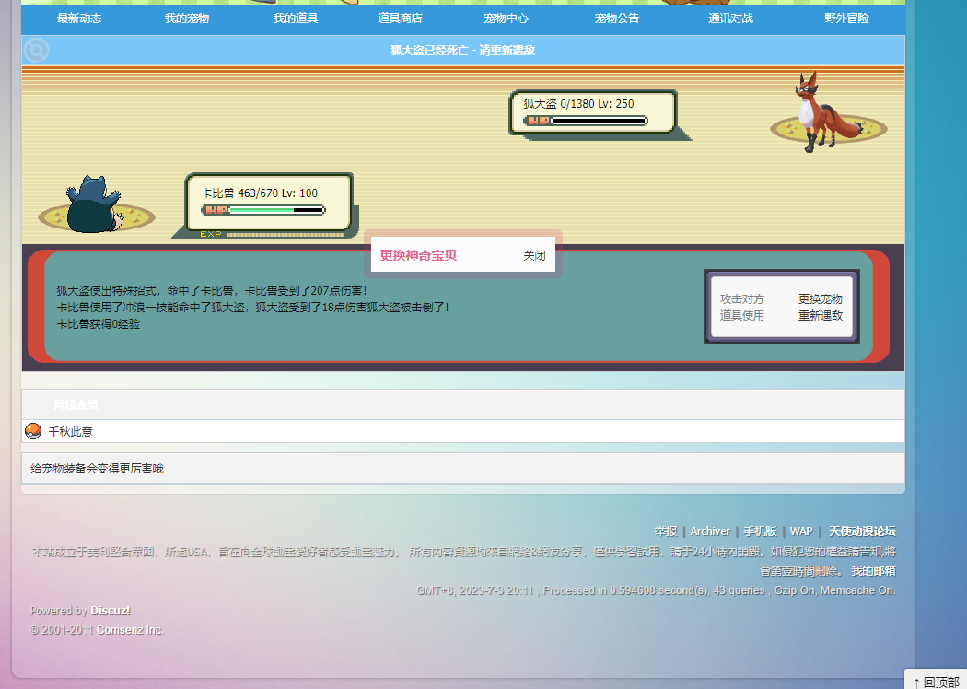This screenshot has width=967, height=689.
Task: Click the battle log line 卡比兽获得0经验
Action: click(98, 324)
